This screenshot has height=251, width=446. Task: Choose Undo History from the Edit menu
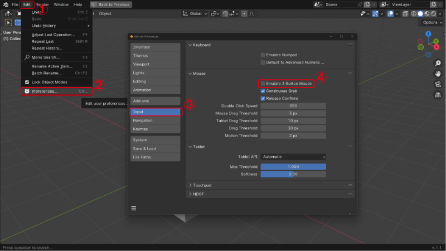point(44,26)
